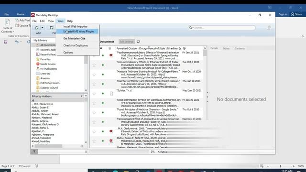Click the Share button in Word
The image size is (306, 172).
tap(296, 14)
